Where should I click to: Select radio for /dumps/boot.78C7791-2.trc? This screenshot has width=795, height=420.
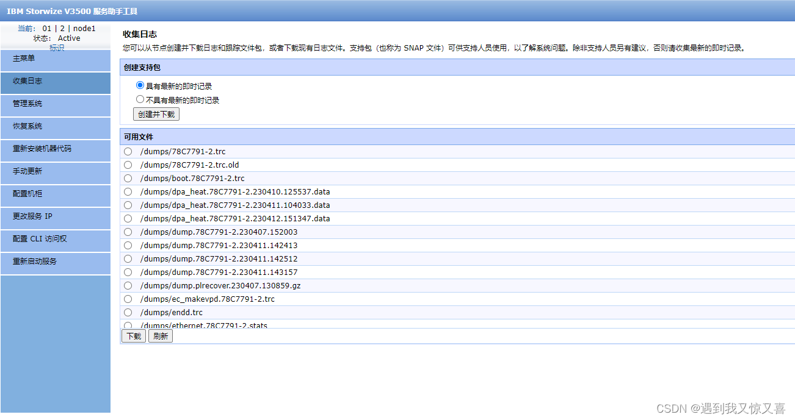tap(128, 178)
